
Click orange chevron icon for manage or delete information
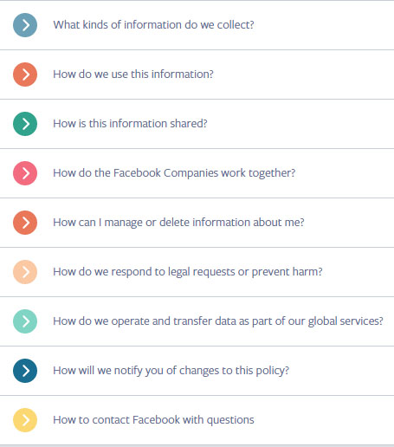[x=25, y=223]
